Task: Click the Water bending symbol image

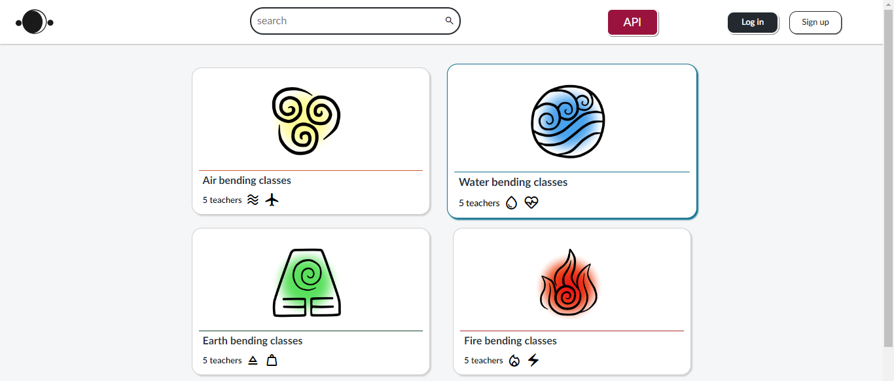Action: 568,122
